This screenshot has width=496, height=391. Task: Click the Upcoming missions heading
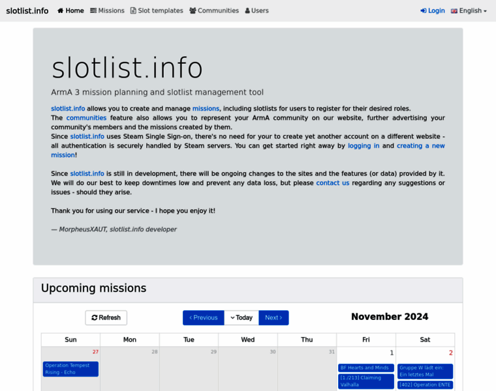coord(93,288)
